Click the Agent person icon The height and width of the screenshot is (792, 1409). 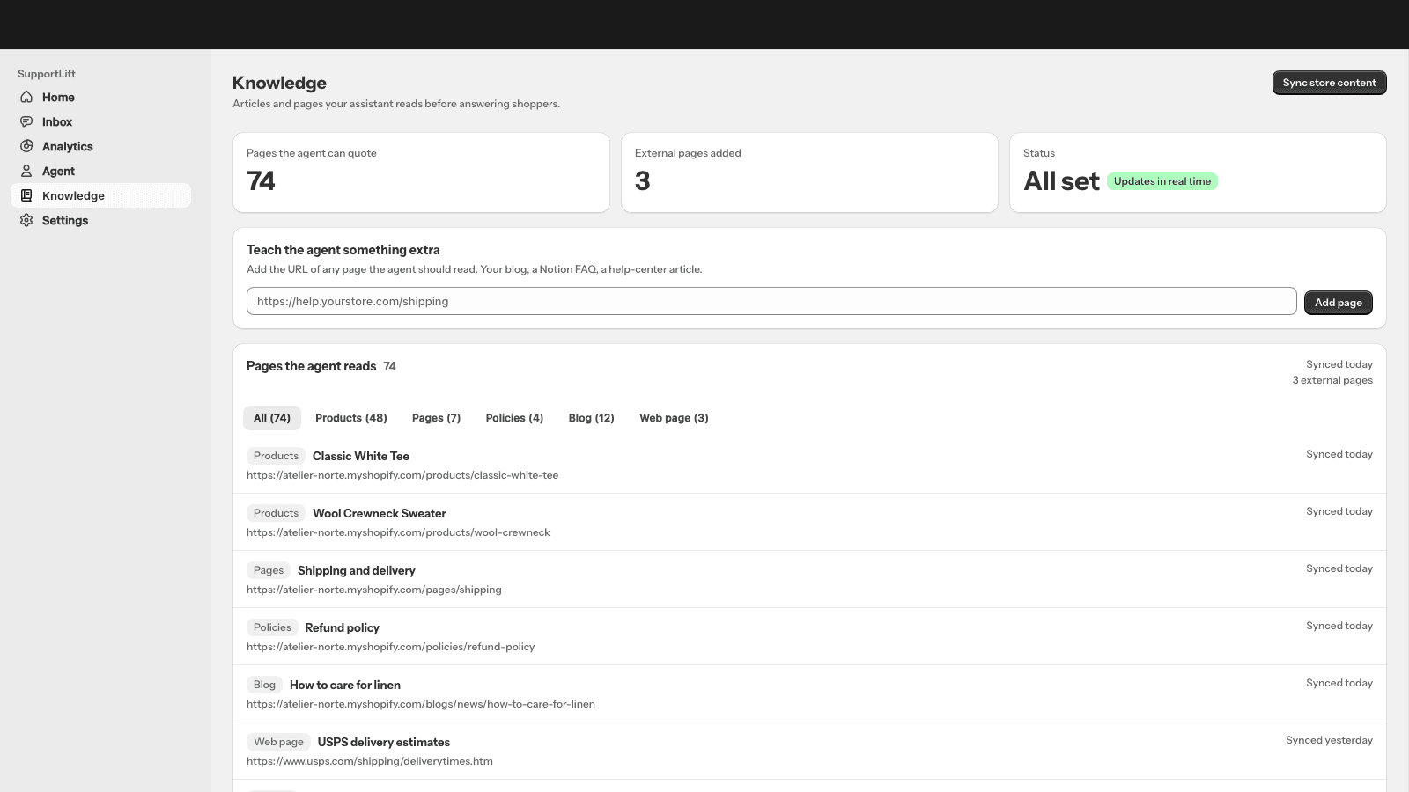pos(26,171)
